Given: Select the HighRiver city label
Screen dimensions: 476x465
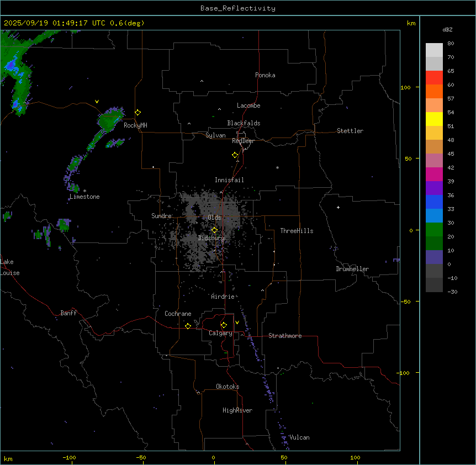Looking at the screenshot, I should (237, 410).
